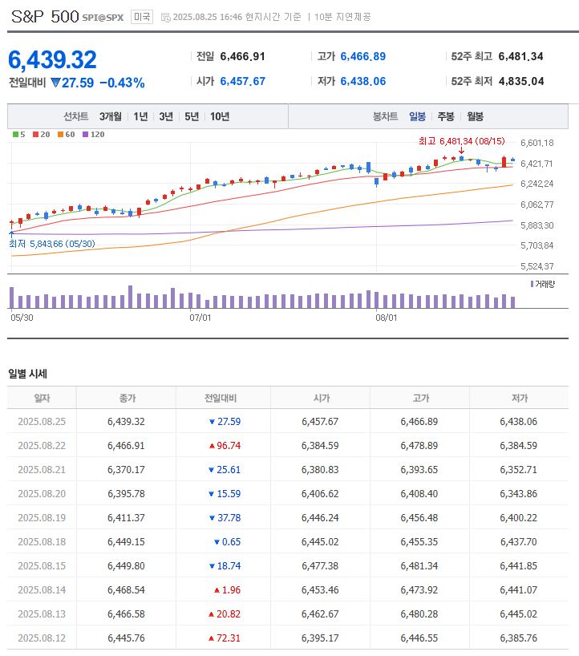Click the 저가 value 6,438.06 in header

click(363, 81)
